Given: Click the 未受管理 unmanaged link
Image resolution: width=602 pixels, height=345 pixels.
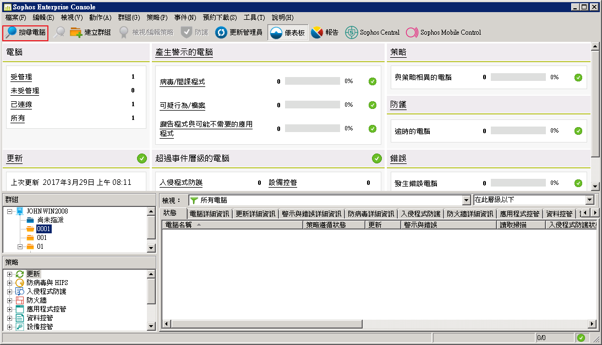Looking at the screenshot, I should coord(25,91).
